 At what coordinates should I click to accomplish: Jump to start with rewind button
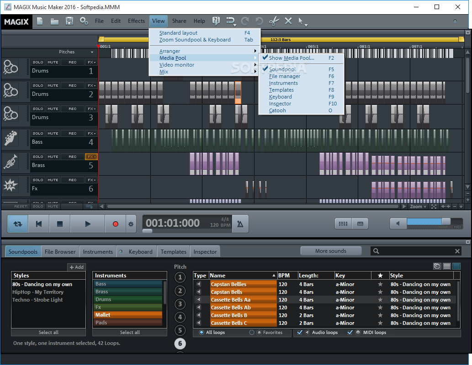(x=39, y=224)
